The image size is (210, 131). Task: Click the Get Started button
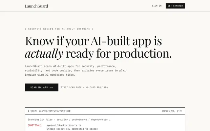click(175, 6)
